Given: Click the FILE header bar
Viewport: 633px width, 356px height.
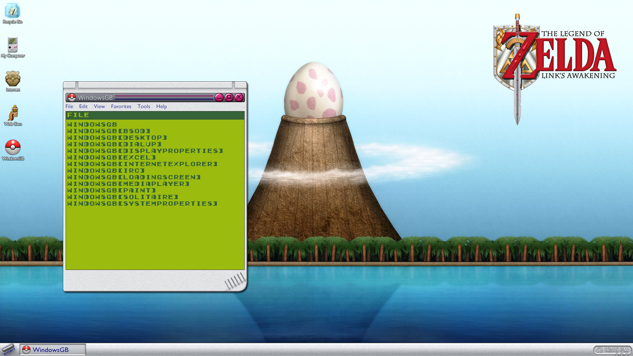Looking at the screenshot, I should click(x=155, y=115).
